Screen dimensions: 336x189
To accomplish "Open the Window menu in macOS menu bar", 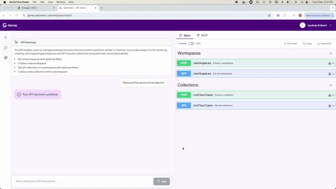I will point(60,2).
